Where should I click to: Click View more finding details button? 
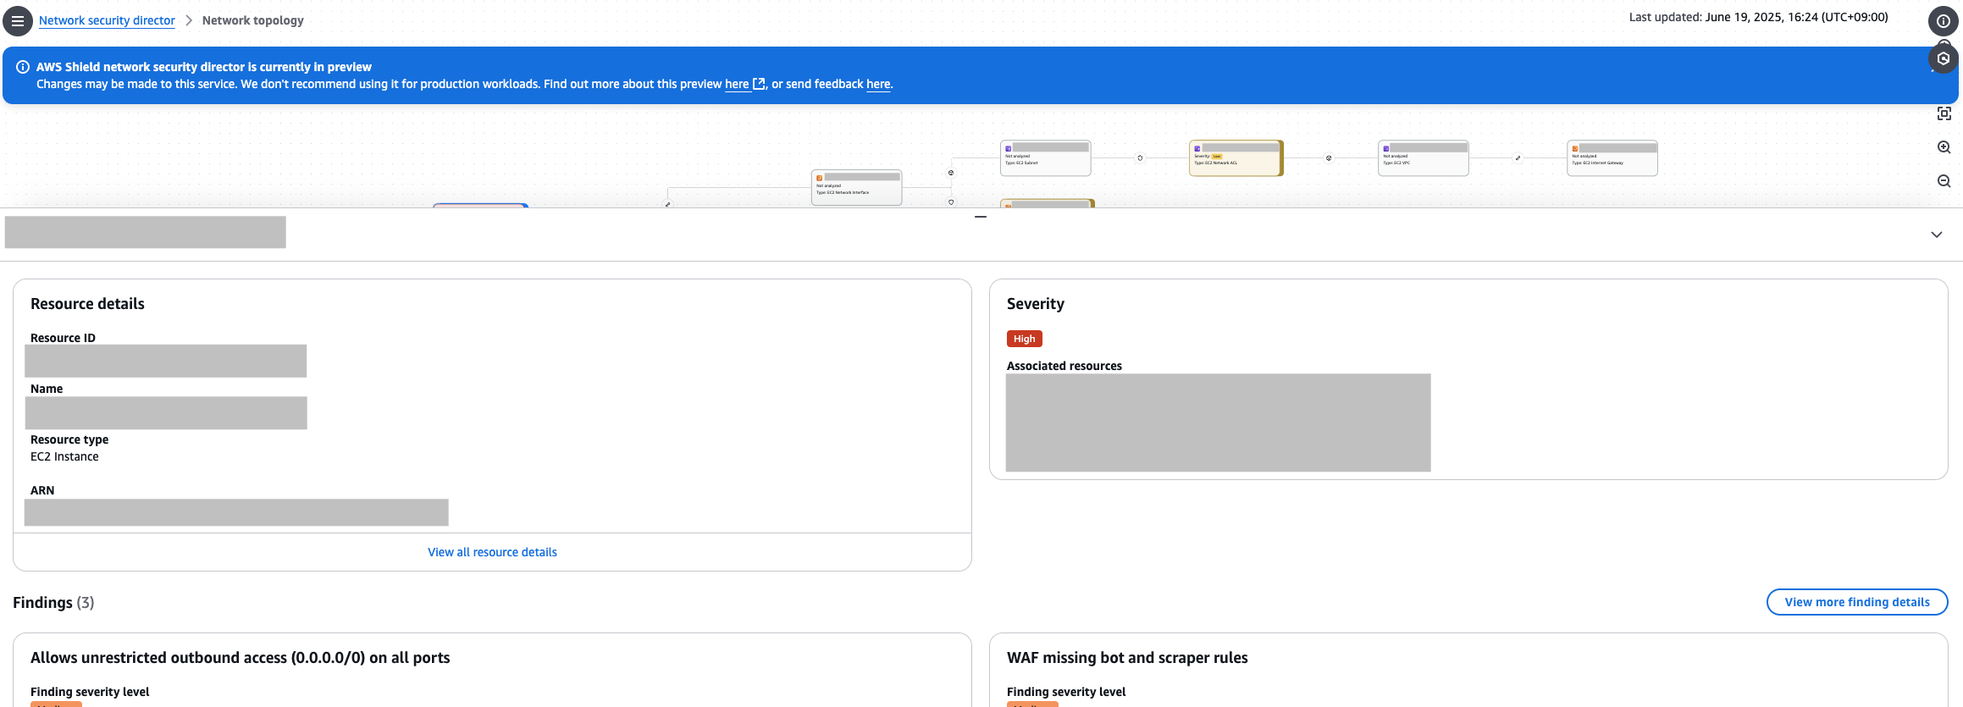click(1857, 602)
